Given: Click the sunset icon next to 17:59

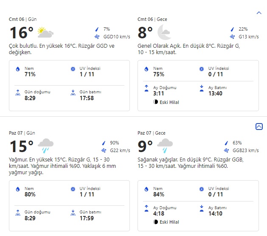Looking at the screenshot, I should click(73, 212).
